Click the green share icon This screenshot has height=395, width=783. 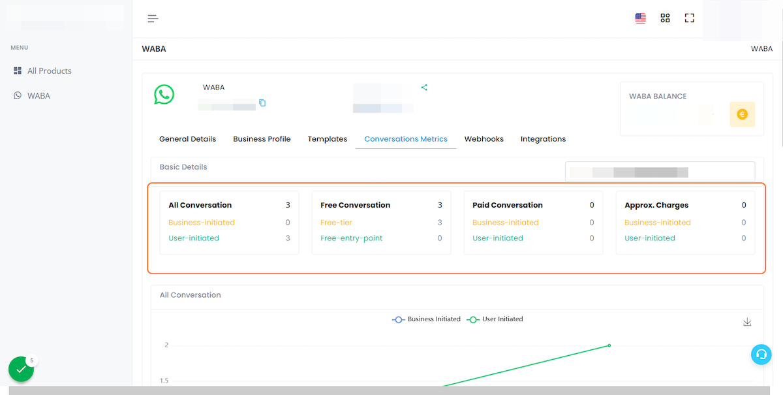click(424, 87)
